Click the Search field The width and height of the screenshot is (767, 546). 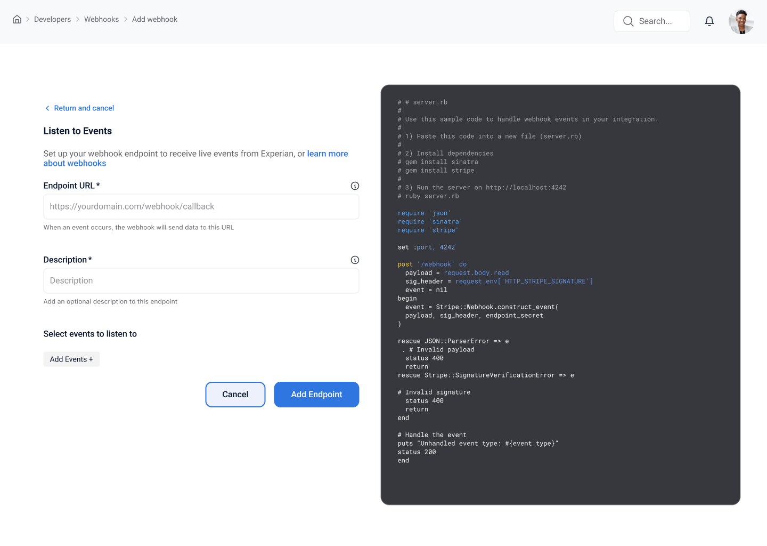(x=651, y=21)
